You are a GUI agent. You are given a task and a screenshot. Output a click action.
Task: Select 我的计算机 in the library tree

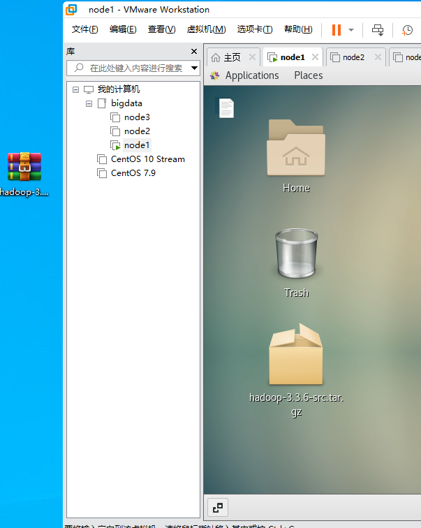click(x=119, y=89)
